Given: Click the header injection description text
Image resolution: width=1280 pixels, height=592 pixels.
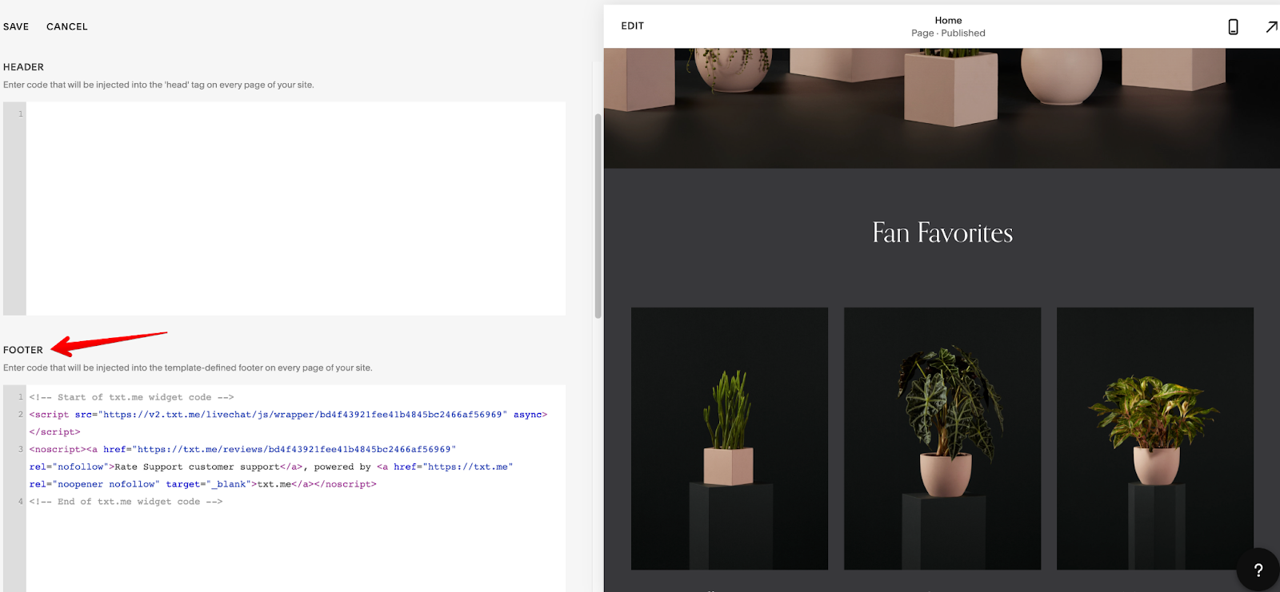Looking at the screenshot, I should pos(158,85).
